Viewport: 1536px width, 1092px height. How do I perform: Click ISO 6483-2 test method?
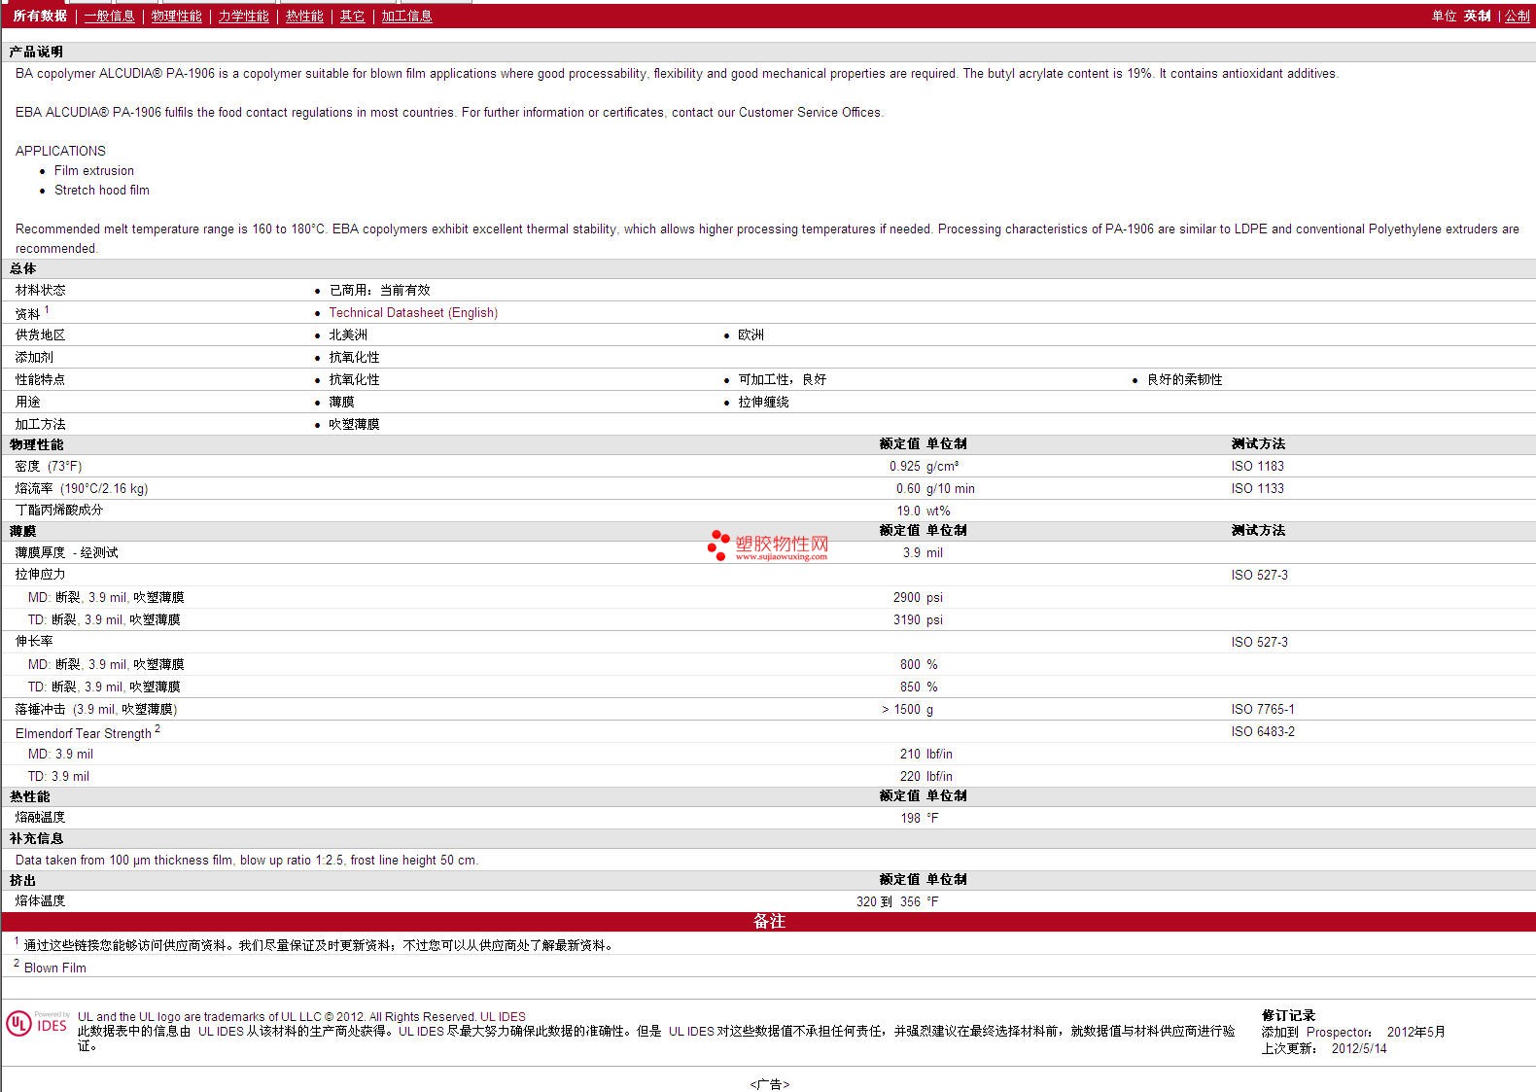pyautogui.click(x=1263, y=732)
